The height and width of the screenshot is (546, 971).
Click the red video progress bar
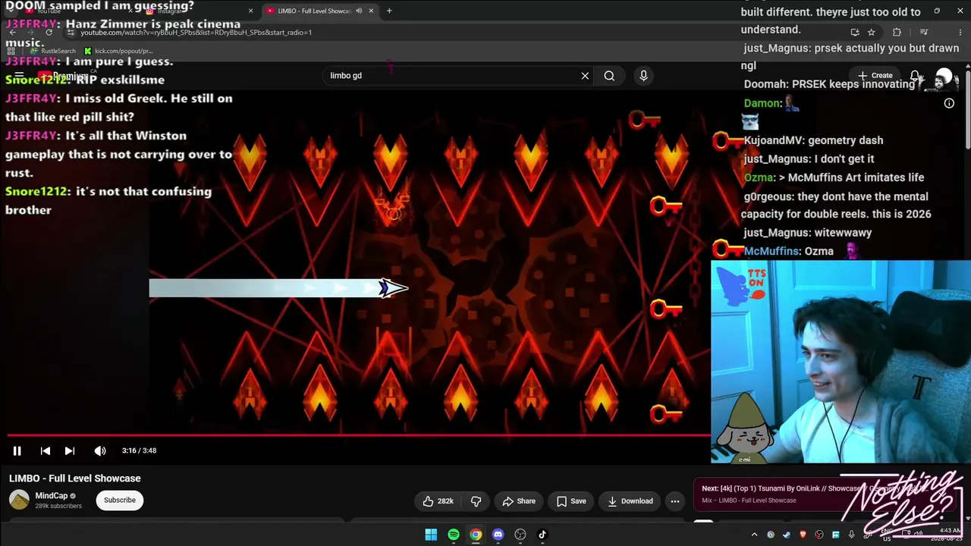tap(359, 435)
